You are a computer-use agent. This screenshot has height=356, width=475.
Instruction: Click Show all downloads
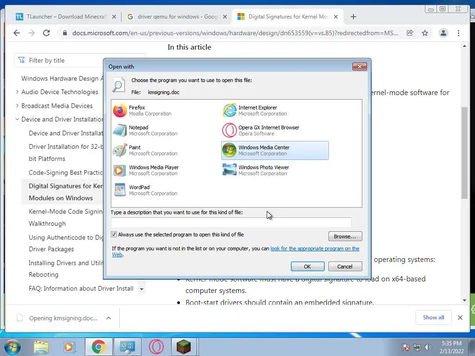[434, 317]
